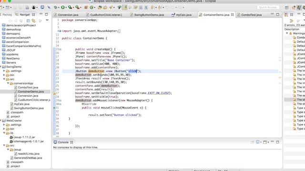Minimize the Navigator panel
The width and height of the screenshot is (305, 171).
41,14
